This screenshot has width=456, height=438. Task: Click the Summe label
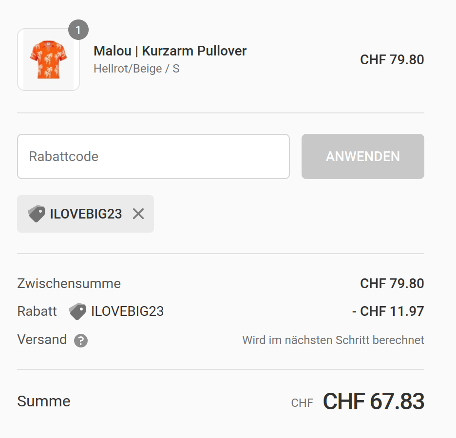click(44, 401)
